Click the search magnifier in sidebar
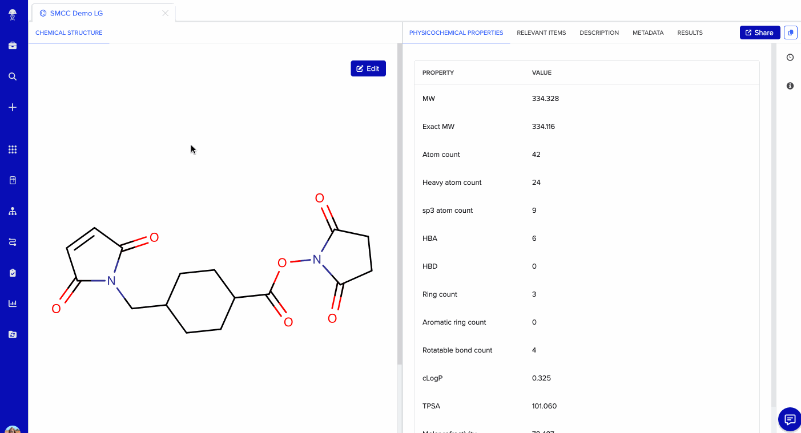Image resolution: width=801 pixels, height=433 pixels. (x=13, y=76)
